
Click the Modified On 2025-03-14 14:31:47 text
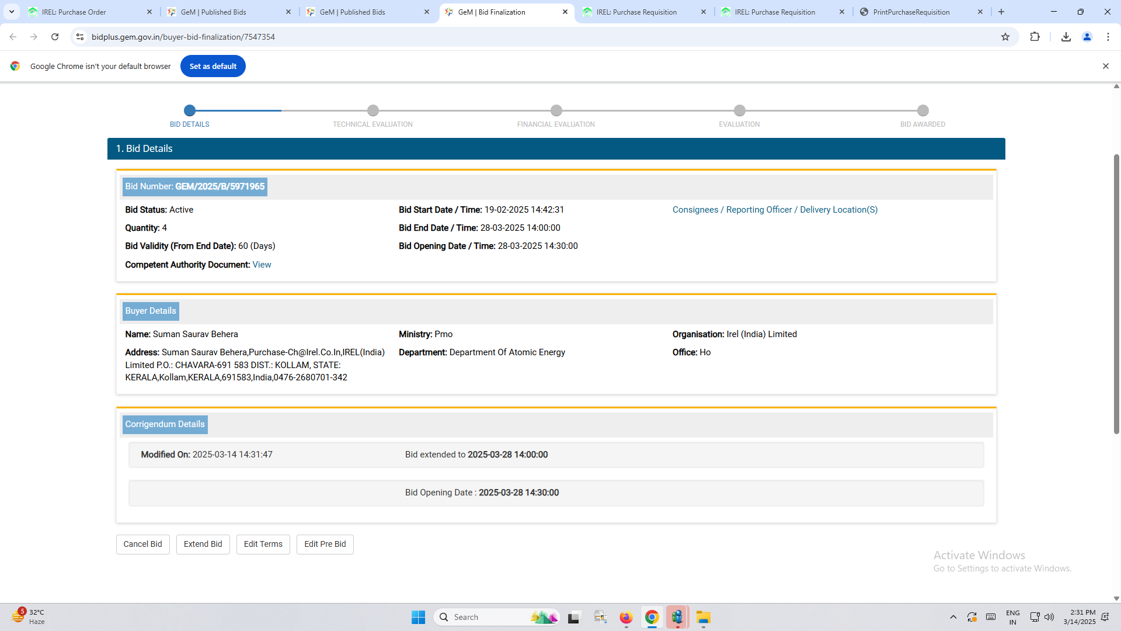tap(207, 455)
